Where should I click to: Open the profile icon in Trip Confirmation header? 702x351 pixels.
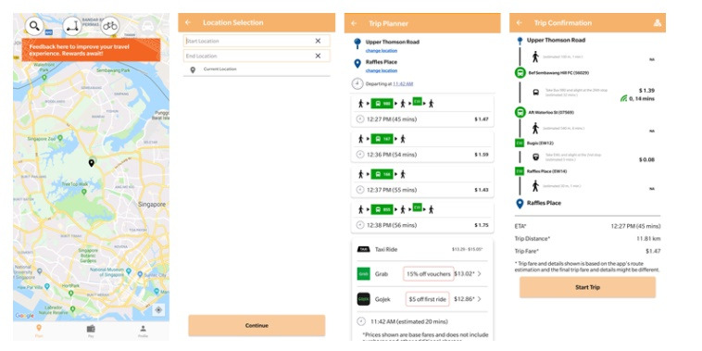pyautogui.click(x=657, y=23)
